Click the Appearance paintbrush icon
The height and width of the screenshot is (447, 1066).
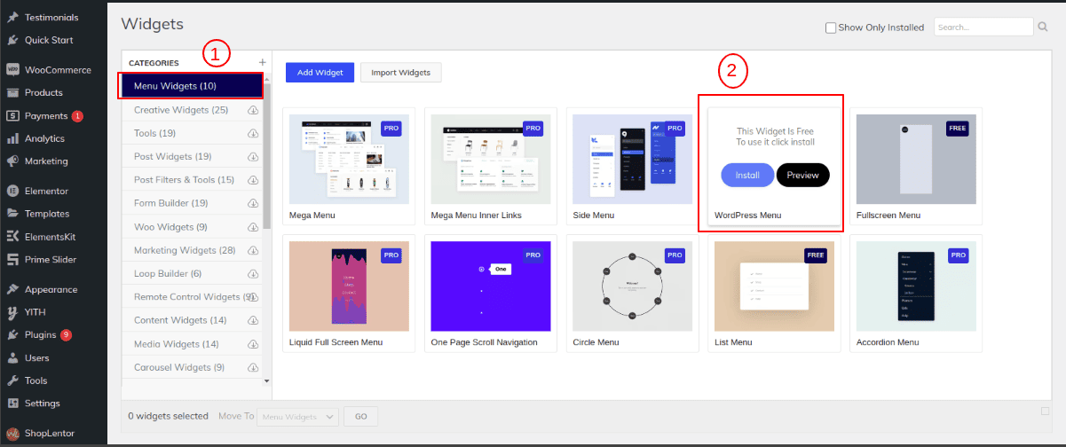(x=12, y=289)
